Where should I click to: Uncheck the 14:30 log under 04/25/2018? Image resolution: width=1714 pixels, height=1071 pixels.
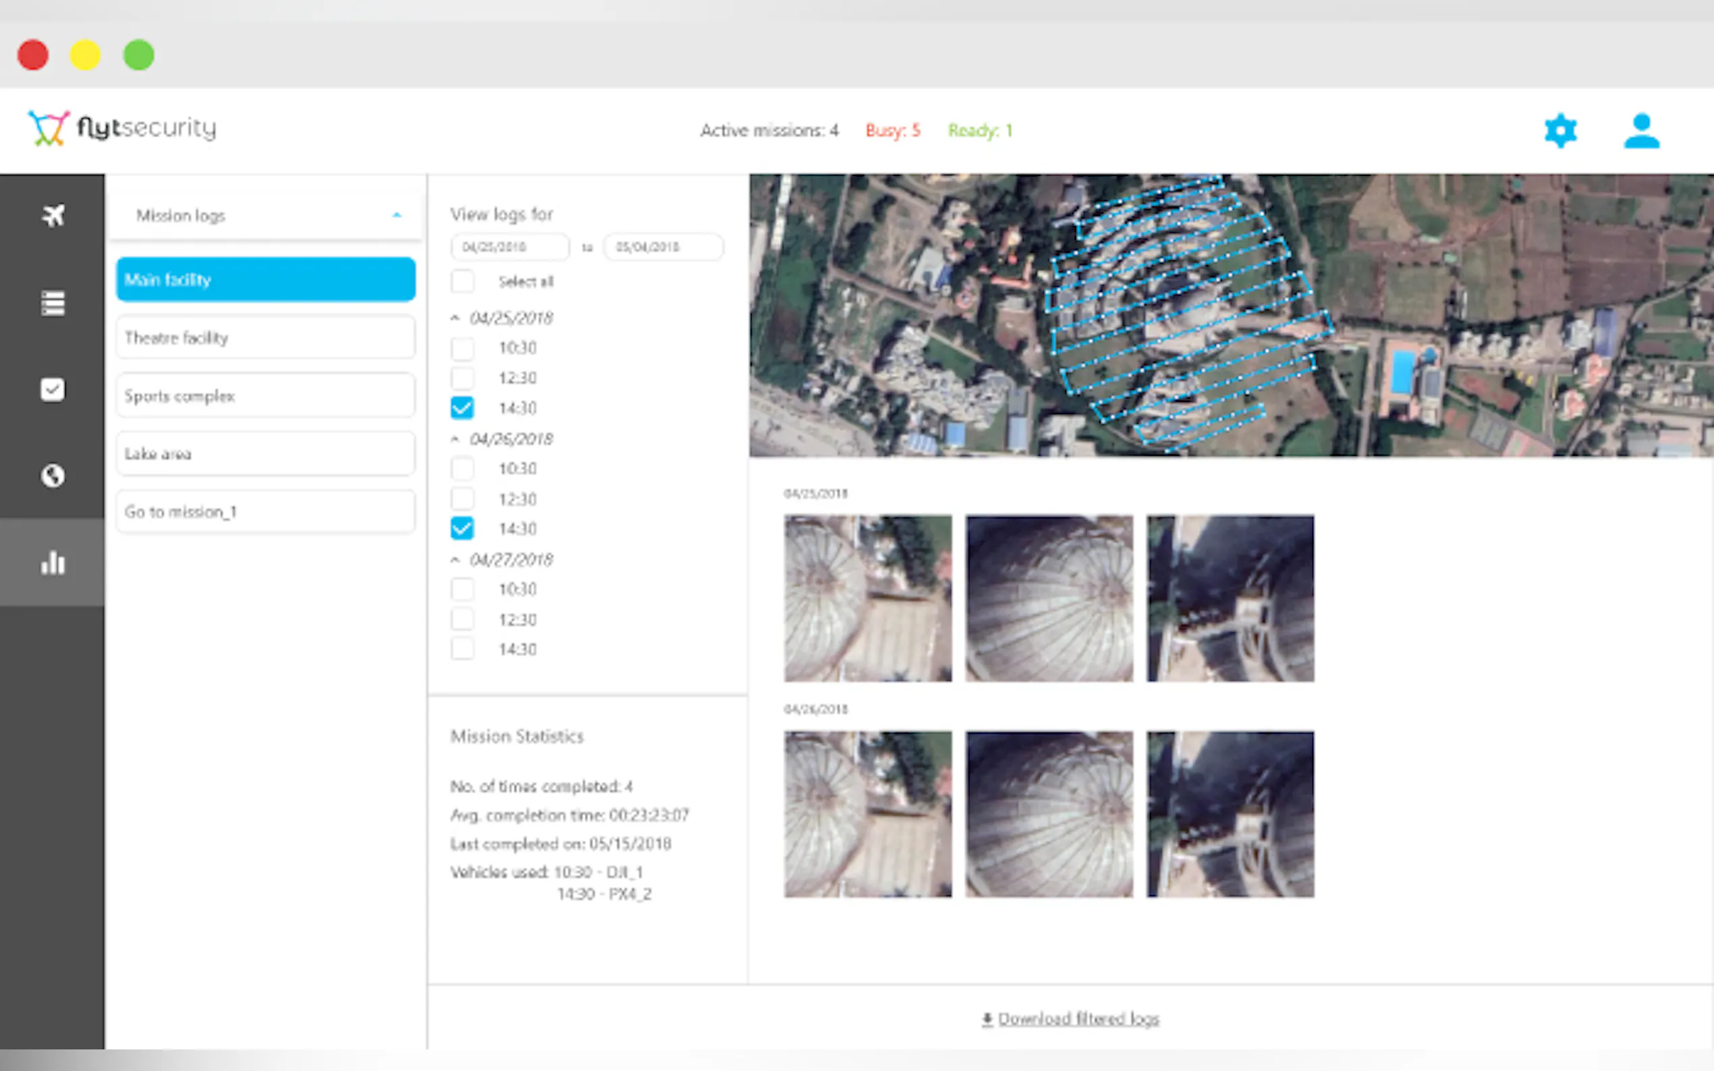(x=463, y=408)
